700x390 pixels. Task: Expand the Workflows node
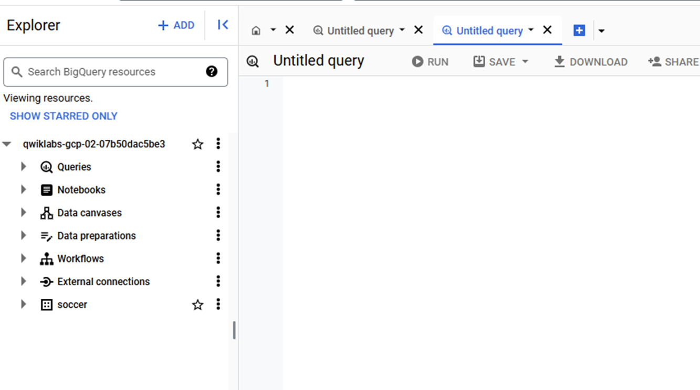click(x=23, y=258)
